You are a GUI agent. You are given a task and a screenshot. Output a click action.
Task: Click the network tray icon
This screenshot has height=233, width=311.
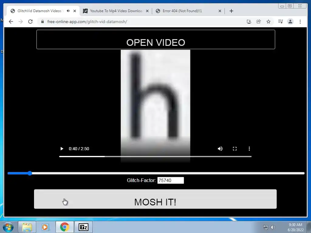[265, 227]
